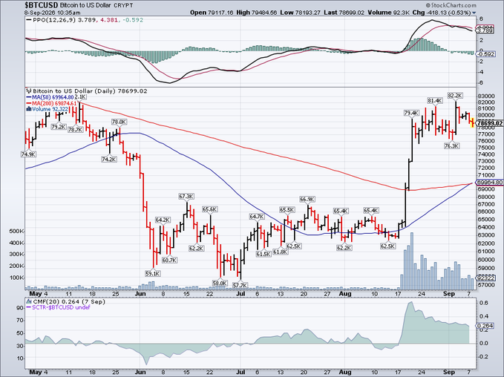Click the 59.1K low price annotation
504x377 pixels.
pos(153,274)
